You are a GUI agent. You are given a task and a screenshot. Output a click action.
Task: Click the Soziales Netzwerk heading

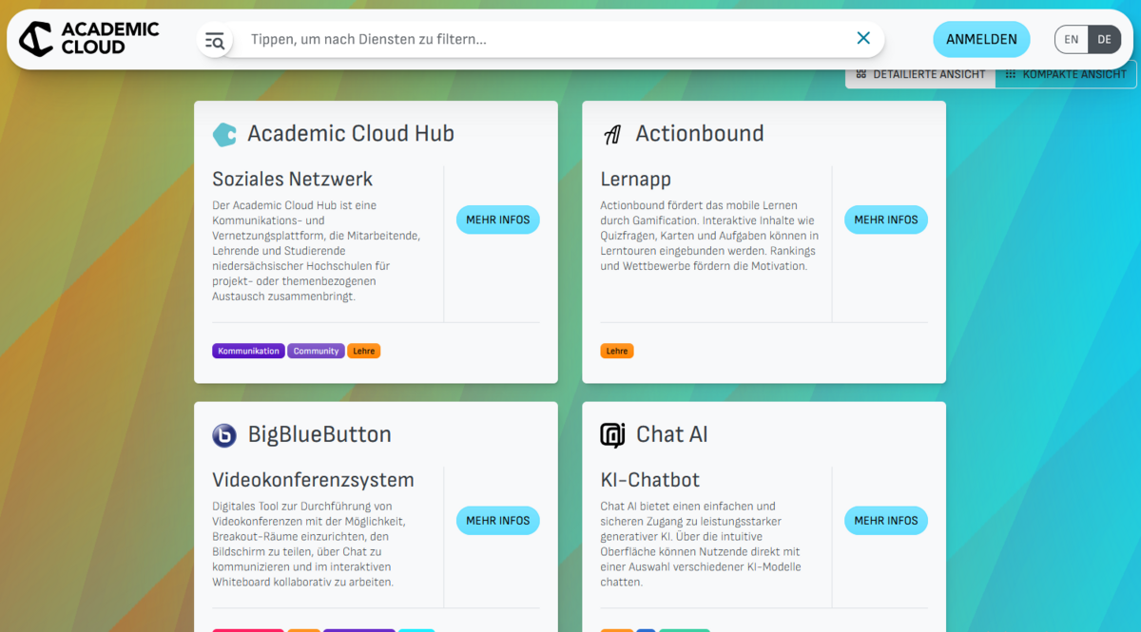(x=293, y=180)
